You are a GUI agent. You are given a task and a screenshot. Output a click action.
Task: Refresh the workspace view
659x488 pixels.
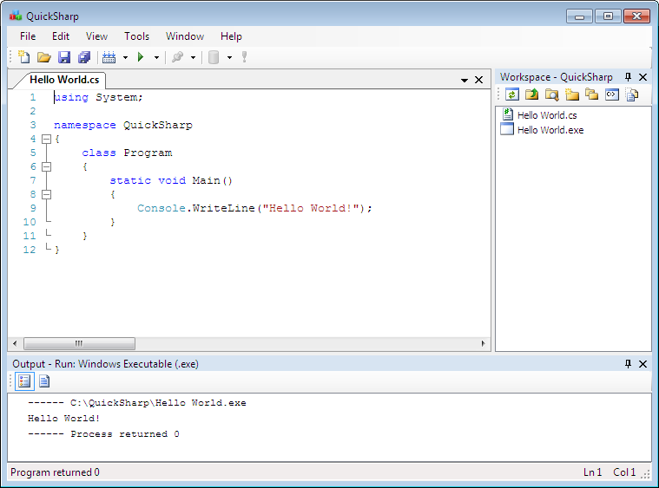[512, 94]
